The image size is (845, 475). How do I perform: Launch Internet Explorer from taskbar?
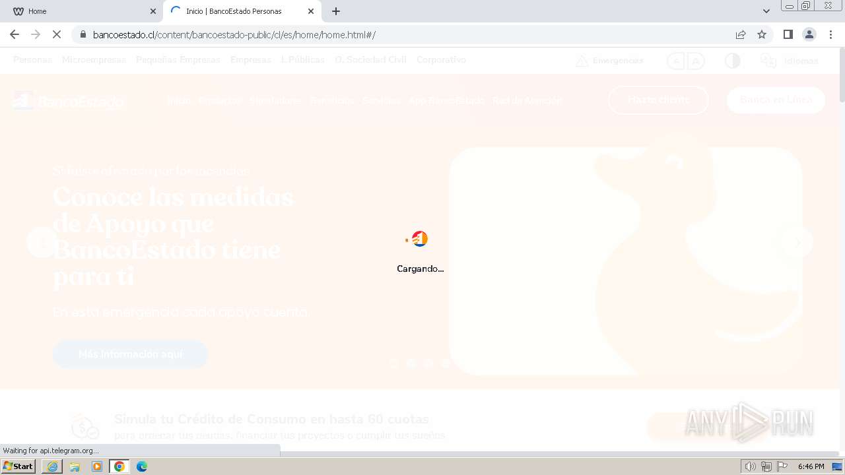(52, 466)
